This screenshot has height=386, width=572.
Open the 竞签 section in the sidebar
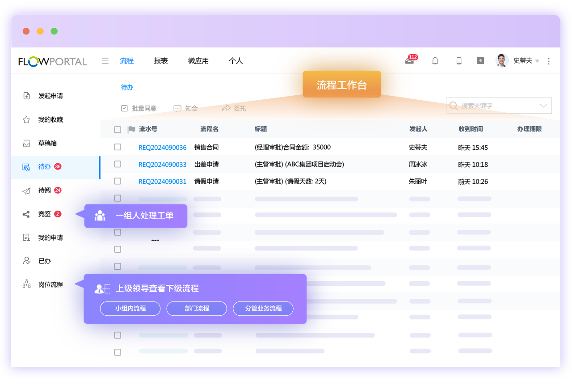tap(43, 214)
